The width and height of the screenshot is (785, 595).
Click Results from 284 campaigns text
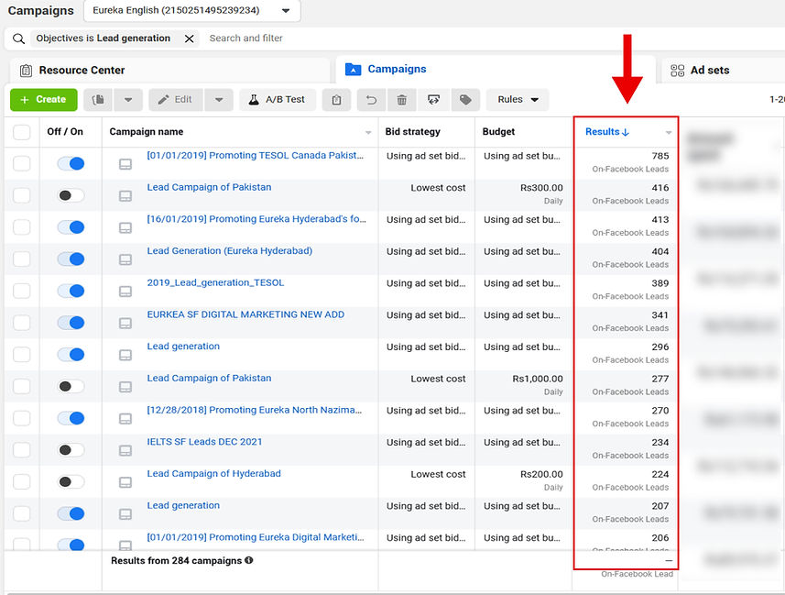(x=176, y=560)
